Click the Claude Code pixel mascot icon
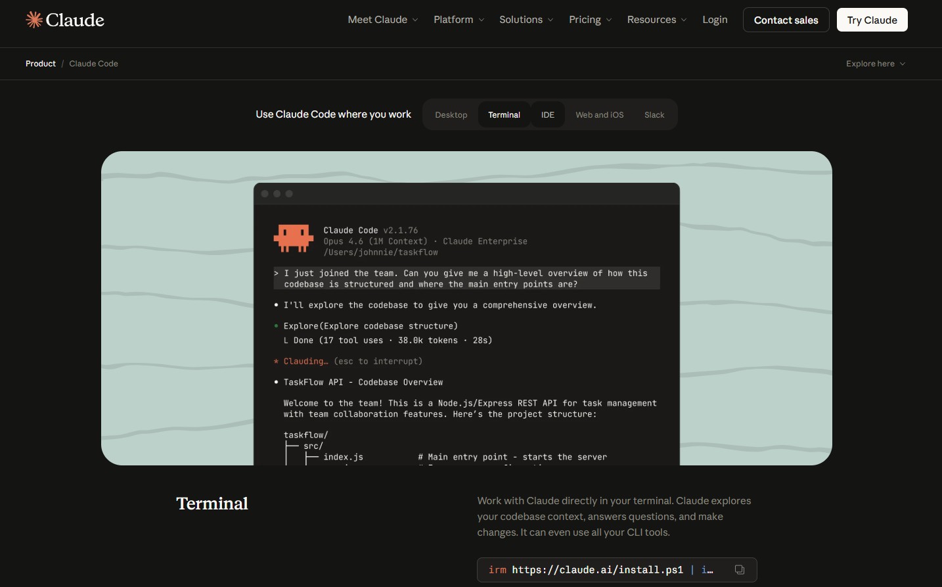942x587 pixels. pyautogui.click(x=293, y=238)
